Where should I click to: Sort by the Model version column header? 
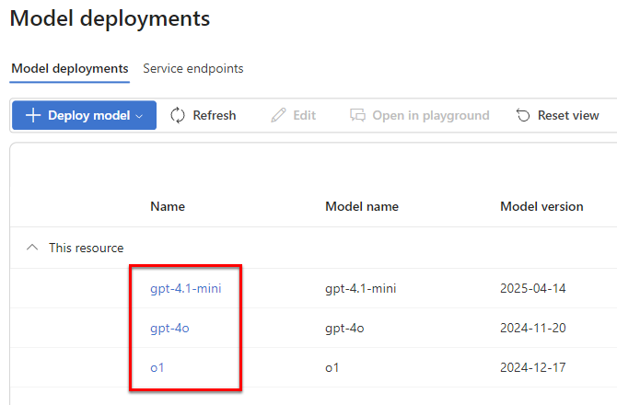pos(541,206)
